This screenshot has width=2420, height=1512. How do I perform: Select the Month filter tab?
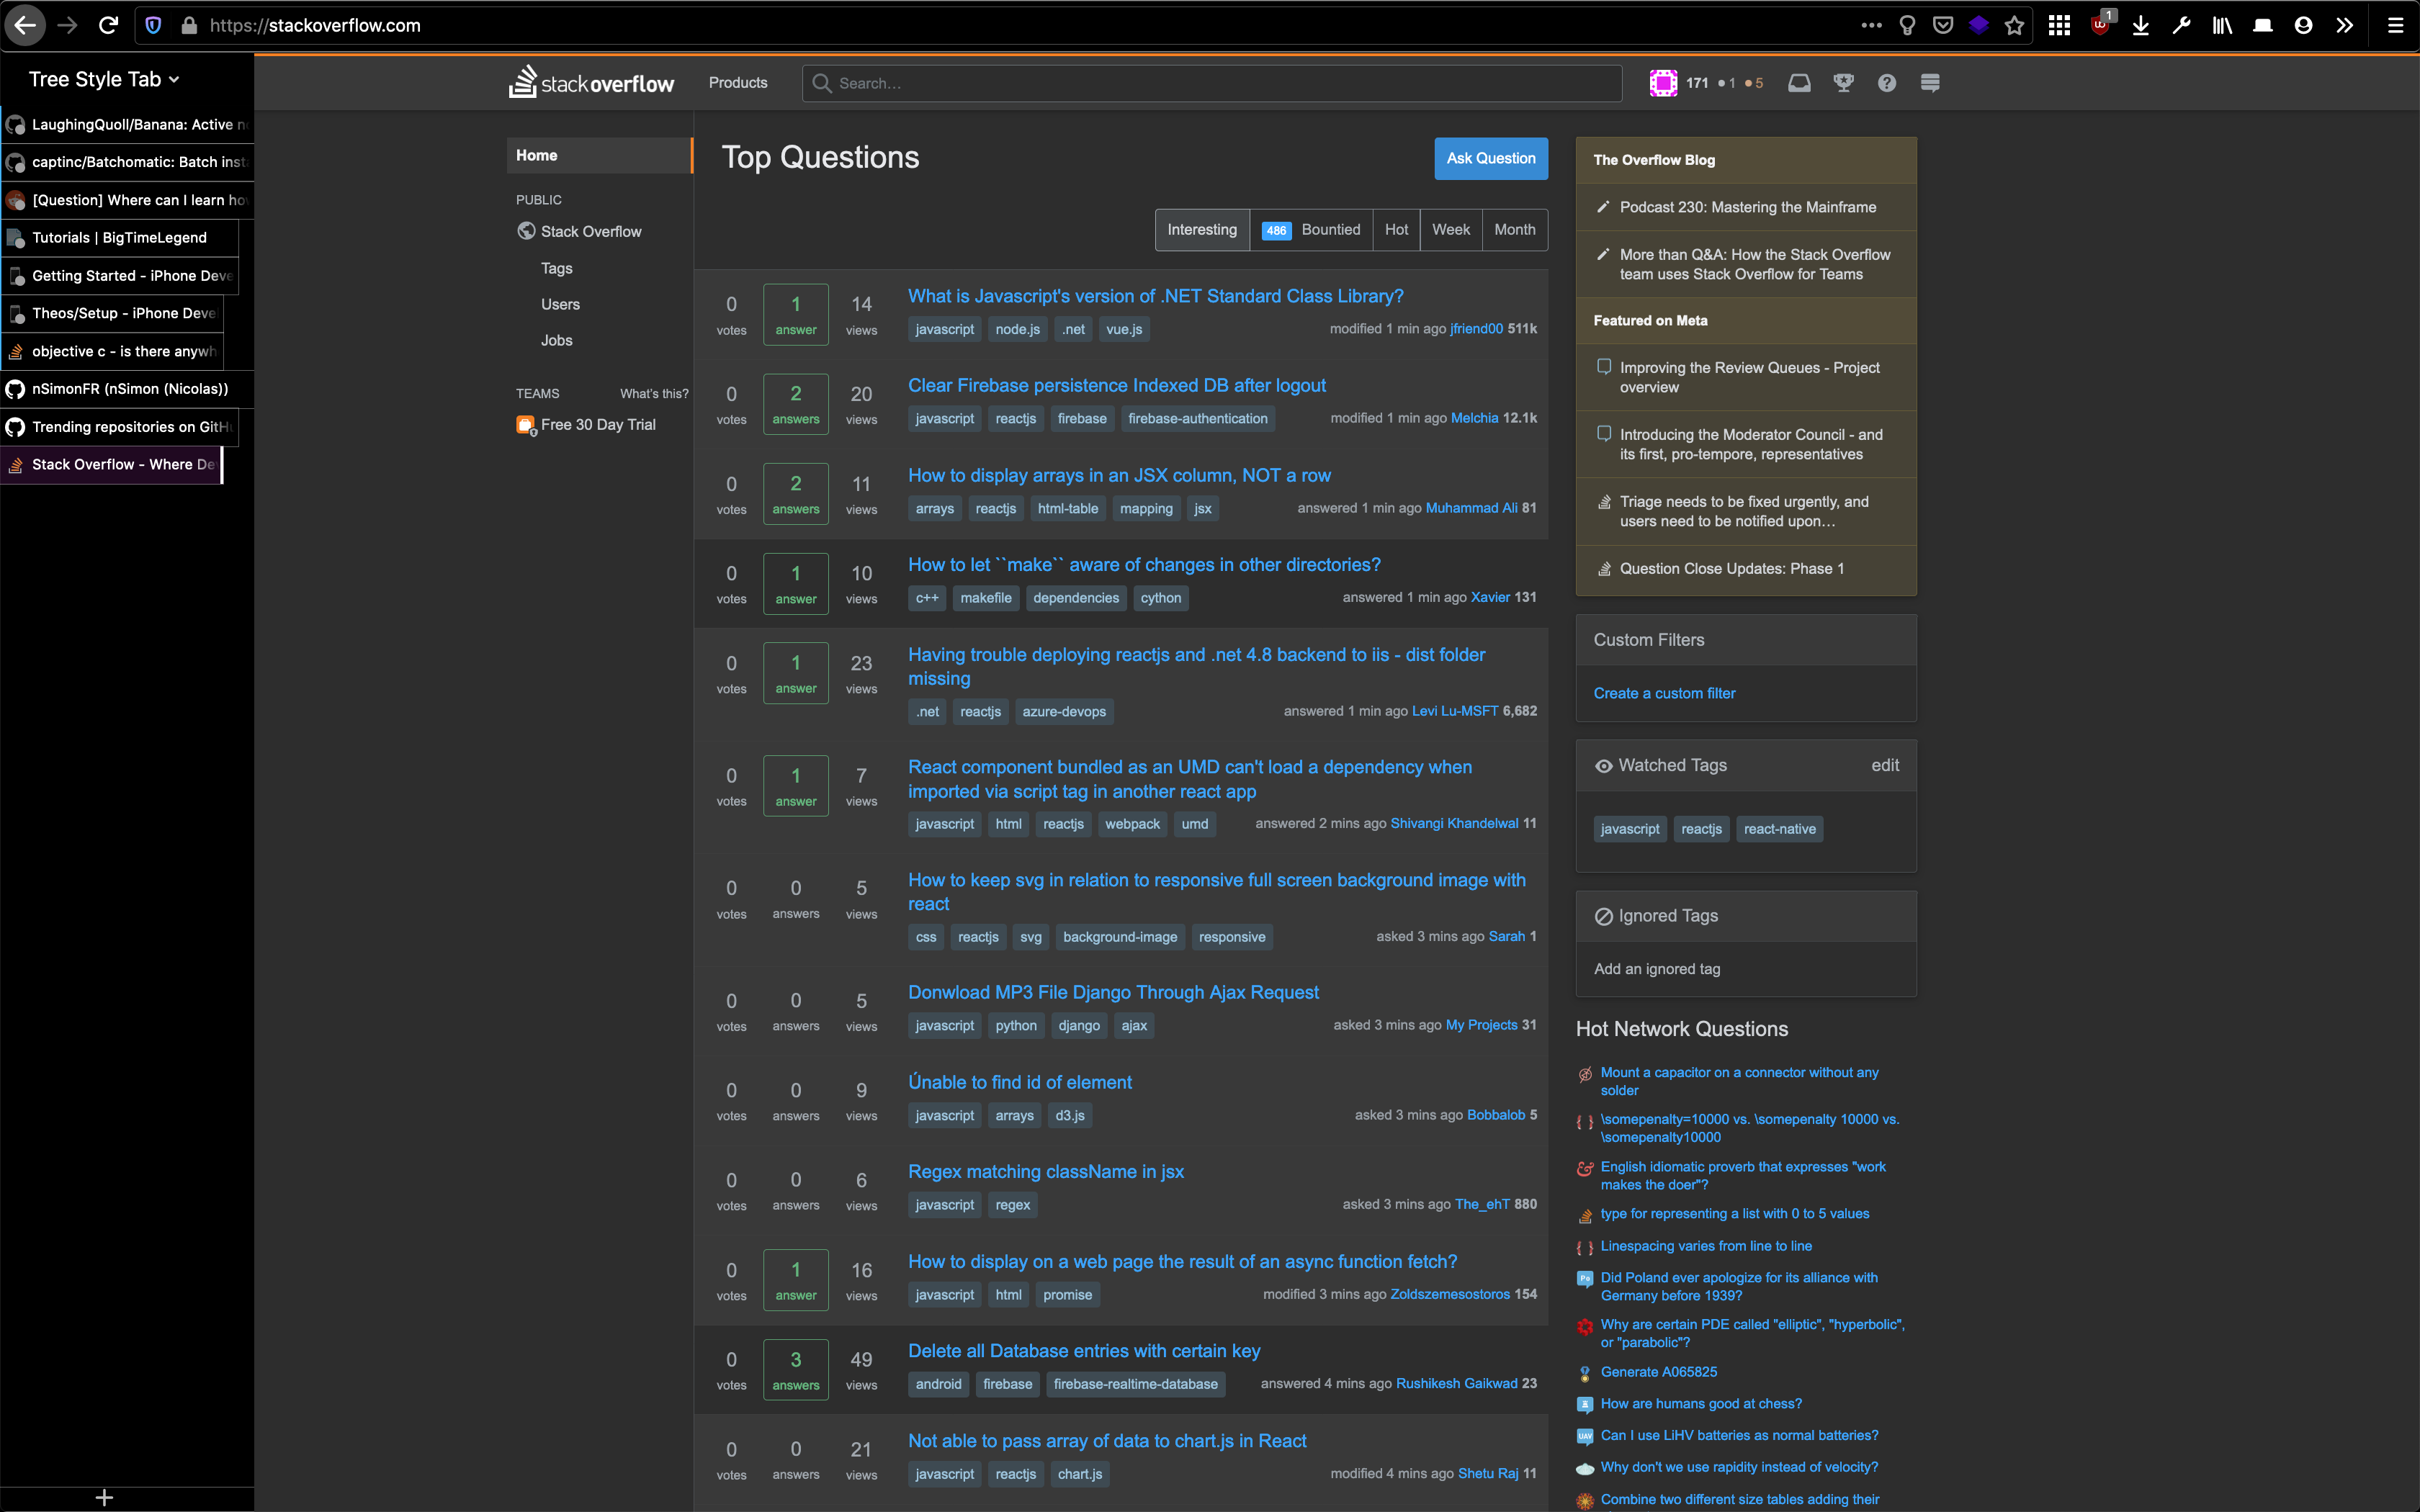pos(1514,230)
